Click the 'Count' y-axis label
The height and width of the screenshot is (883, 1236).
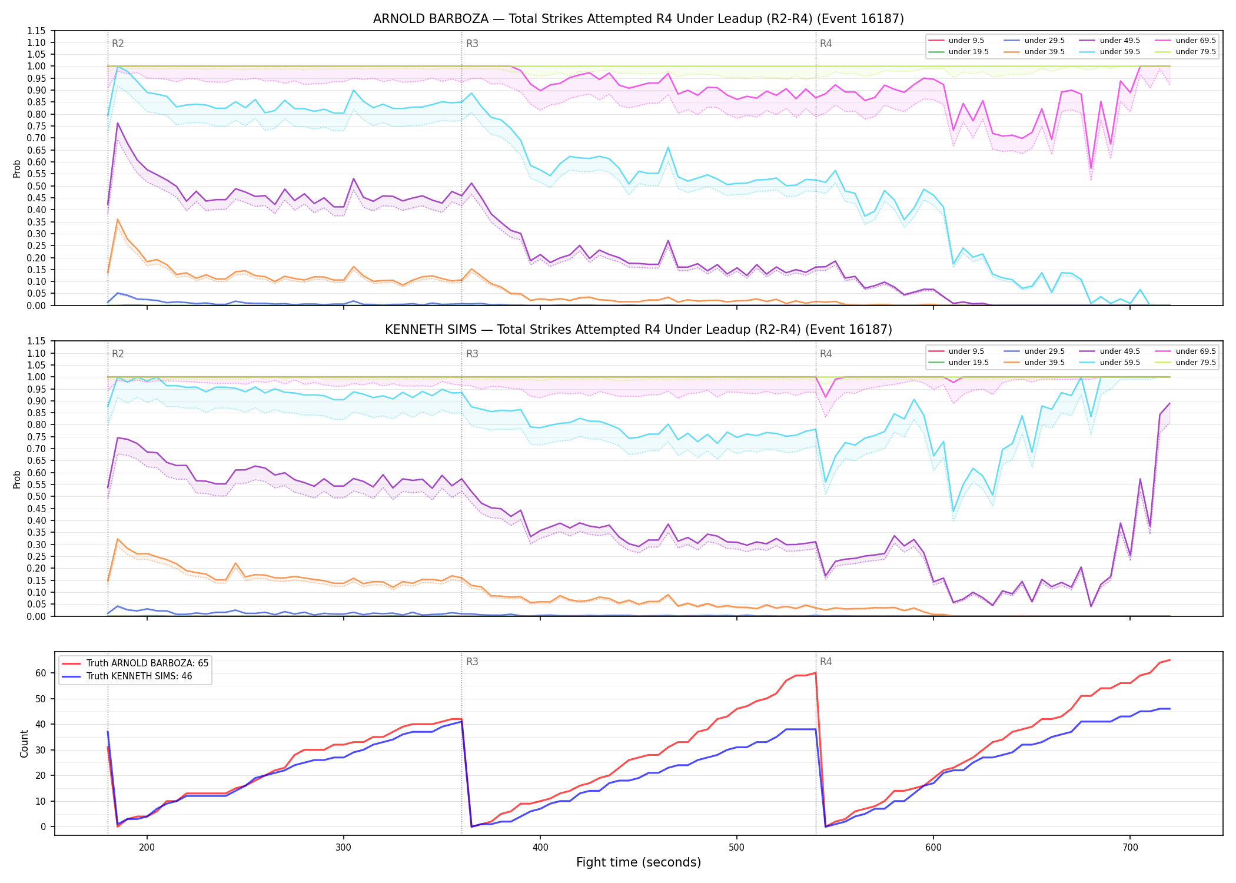click(x=24, y=743)
